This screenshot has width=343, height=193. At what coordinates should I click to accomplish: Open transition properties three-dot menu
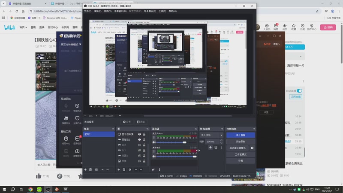tap(221, 148)
